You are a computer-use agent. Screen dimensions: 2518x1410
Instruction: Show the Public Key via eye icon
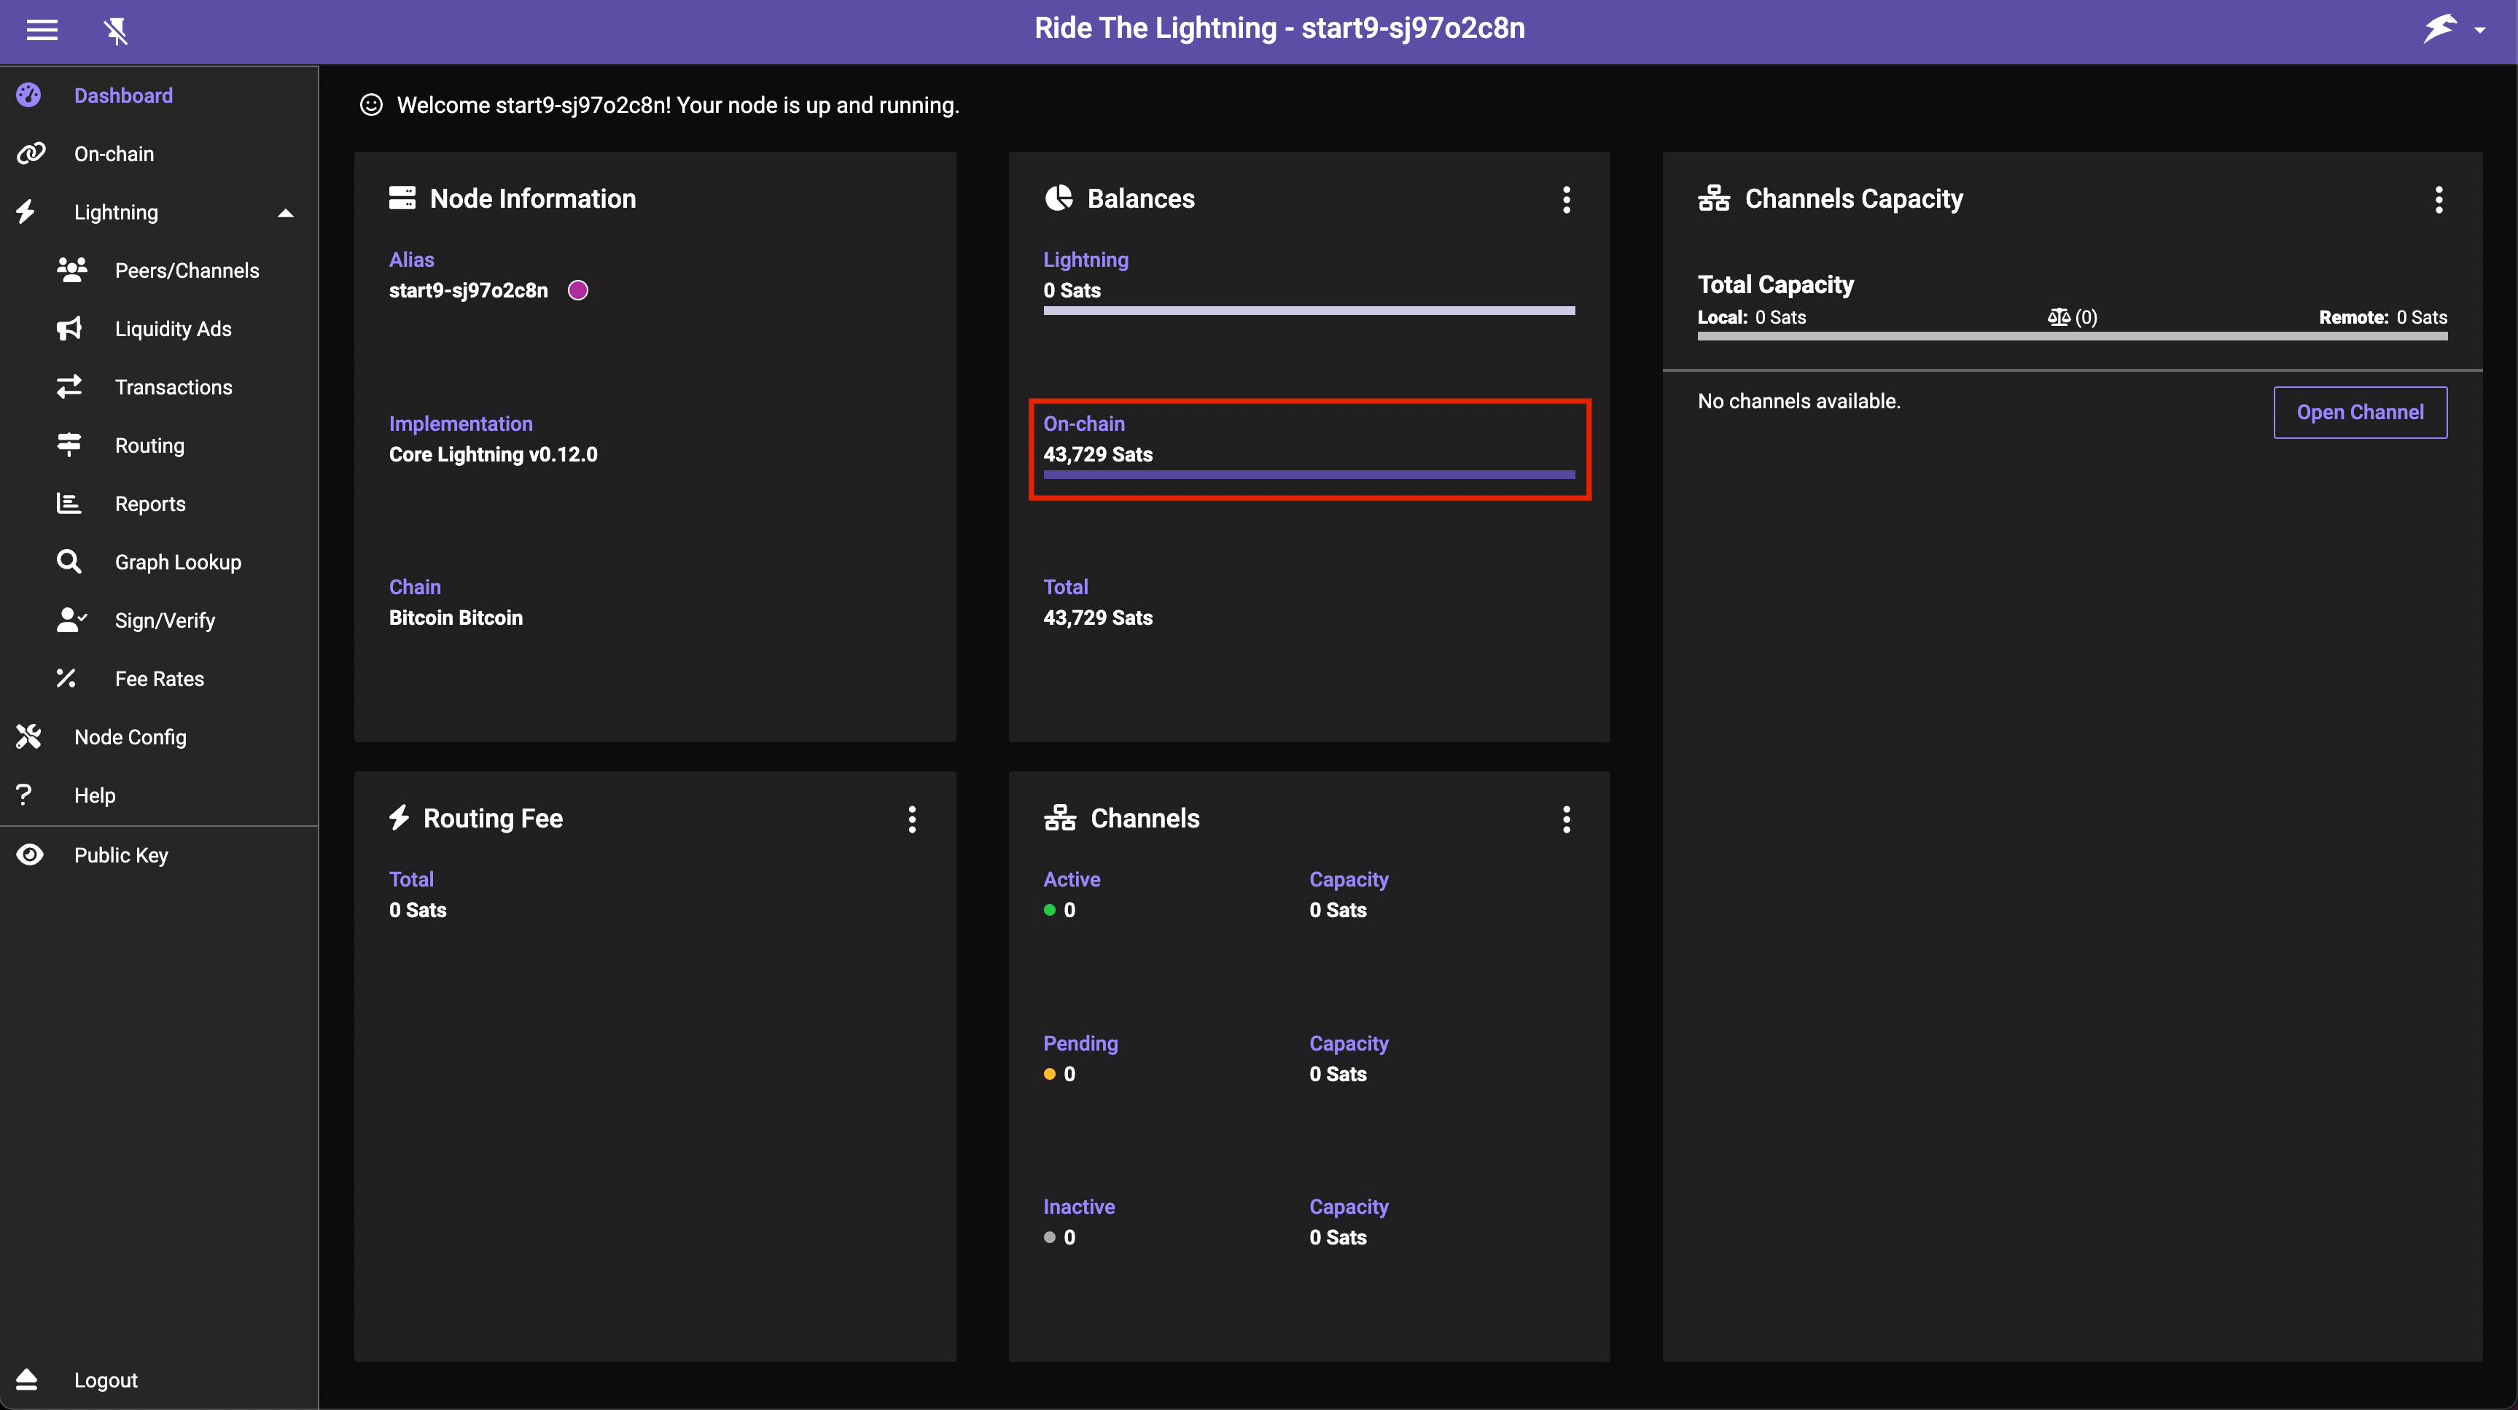pyautogui.click(x=29, y=854)
